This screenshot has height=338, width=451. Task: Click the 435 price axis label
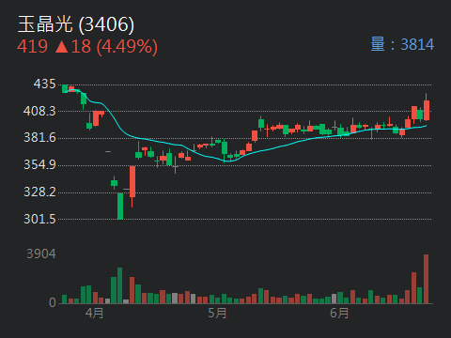tap(44, 84)
